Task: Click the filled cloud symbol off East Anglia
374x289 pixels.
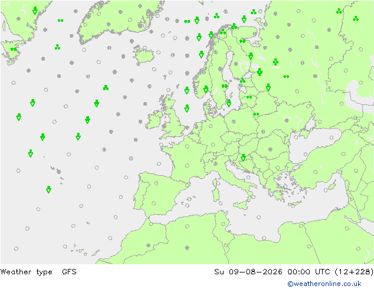Action: pyautogui.click(x=187, y=127)
